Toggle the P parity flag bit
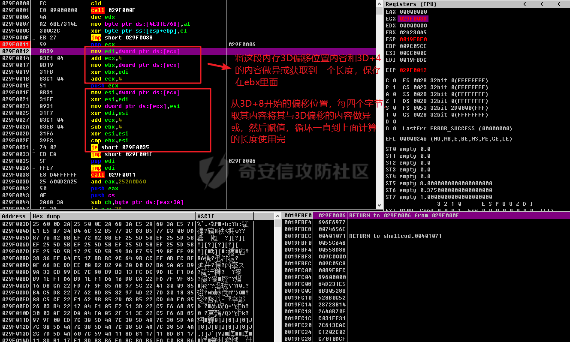The width and height of the screenshot is (570, 342). point(394,87)
